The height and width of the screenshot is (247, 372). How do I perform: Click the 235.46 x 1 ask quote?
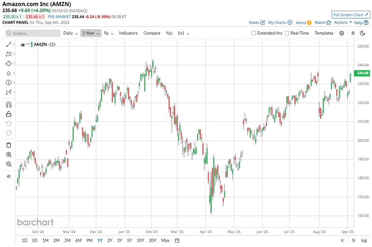click(x=35, y=17)
